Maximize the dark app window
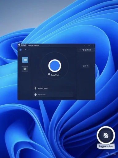Screen dimensions: 118x158 click(x=89, y=45)
